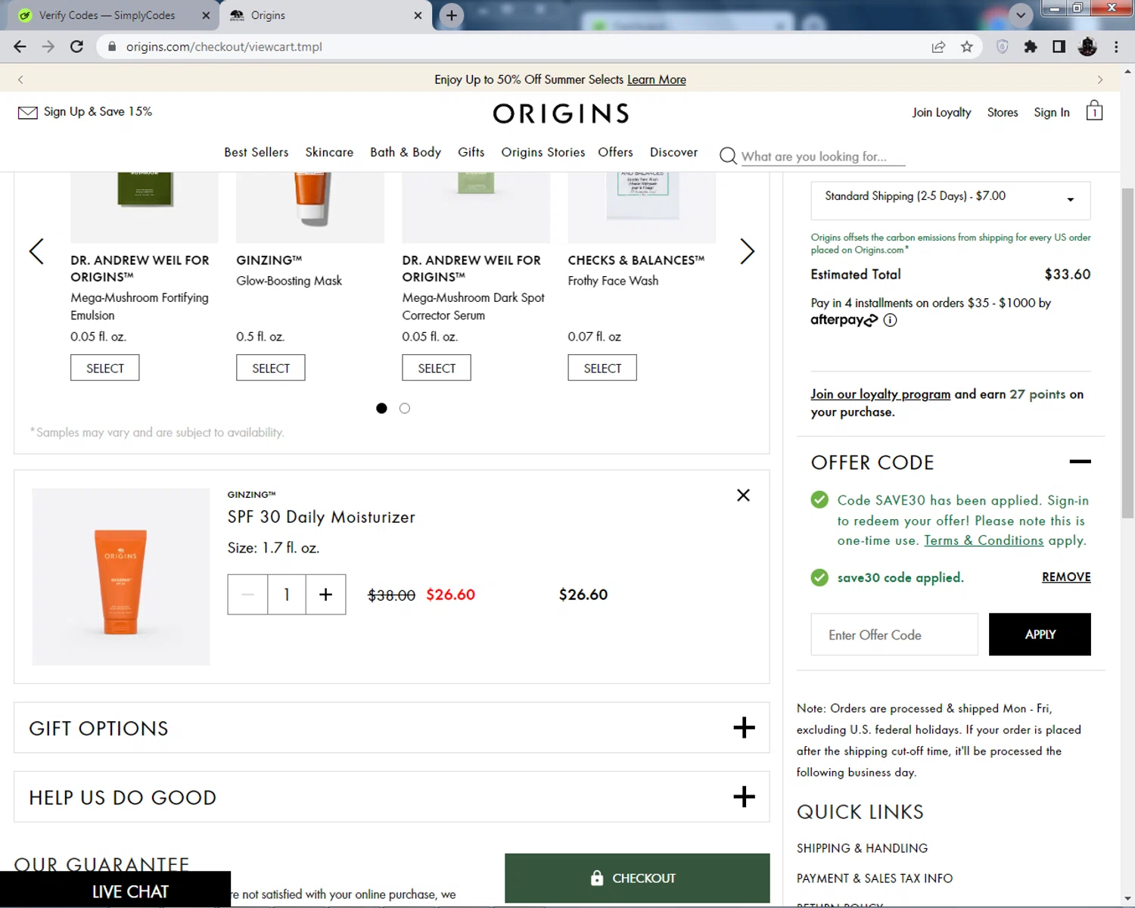Image resolution: width=1135 pixels, height=908 pixels.
Task: Focus the What are you looking for search field
Action: coord(823,157)
